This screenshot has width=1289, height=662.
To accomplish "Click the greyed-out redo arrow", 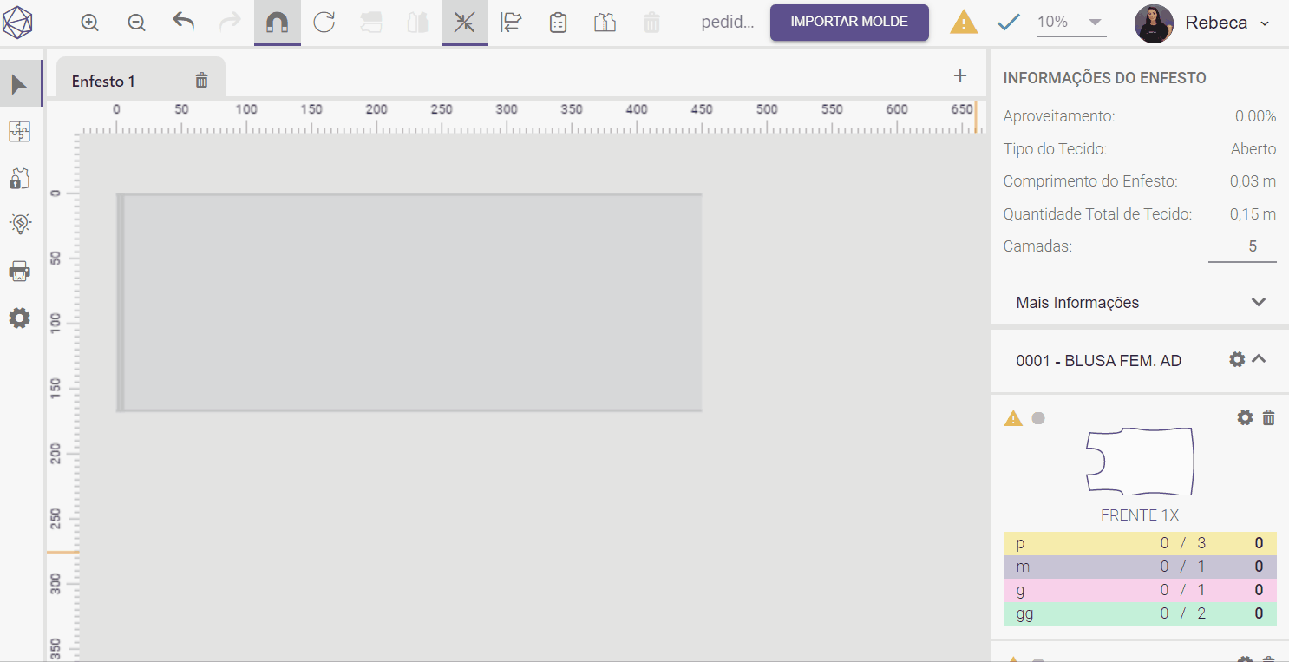I will [x=230, y=22].
